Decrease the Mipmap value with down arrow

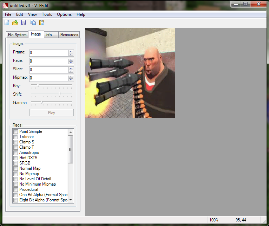tap(71, 80)
